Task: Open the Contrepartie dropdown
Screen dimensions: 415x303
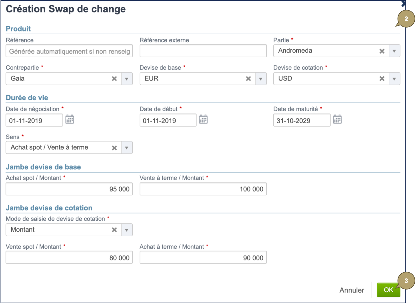Action: (127, 79)
